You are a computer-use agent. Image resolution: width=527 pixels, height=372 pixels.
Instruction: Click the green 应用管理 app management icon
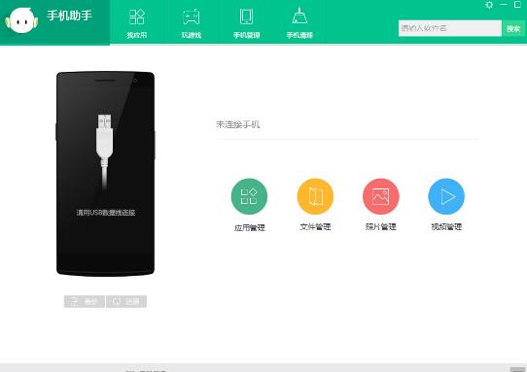pyautogui.click(x=249, y=196)
